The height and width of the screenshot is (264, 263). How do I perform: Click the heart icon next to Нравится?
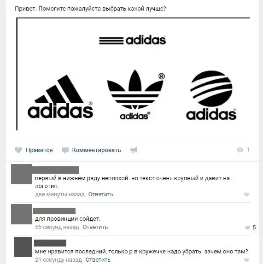[18, 150]
